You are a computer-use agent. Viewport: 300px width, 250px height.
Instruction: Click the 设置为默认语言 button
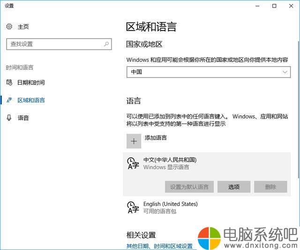[189, 187]
